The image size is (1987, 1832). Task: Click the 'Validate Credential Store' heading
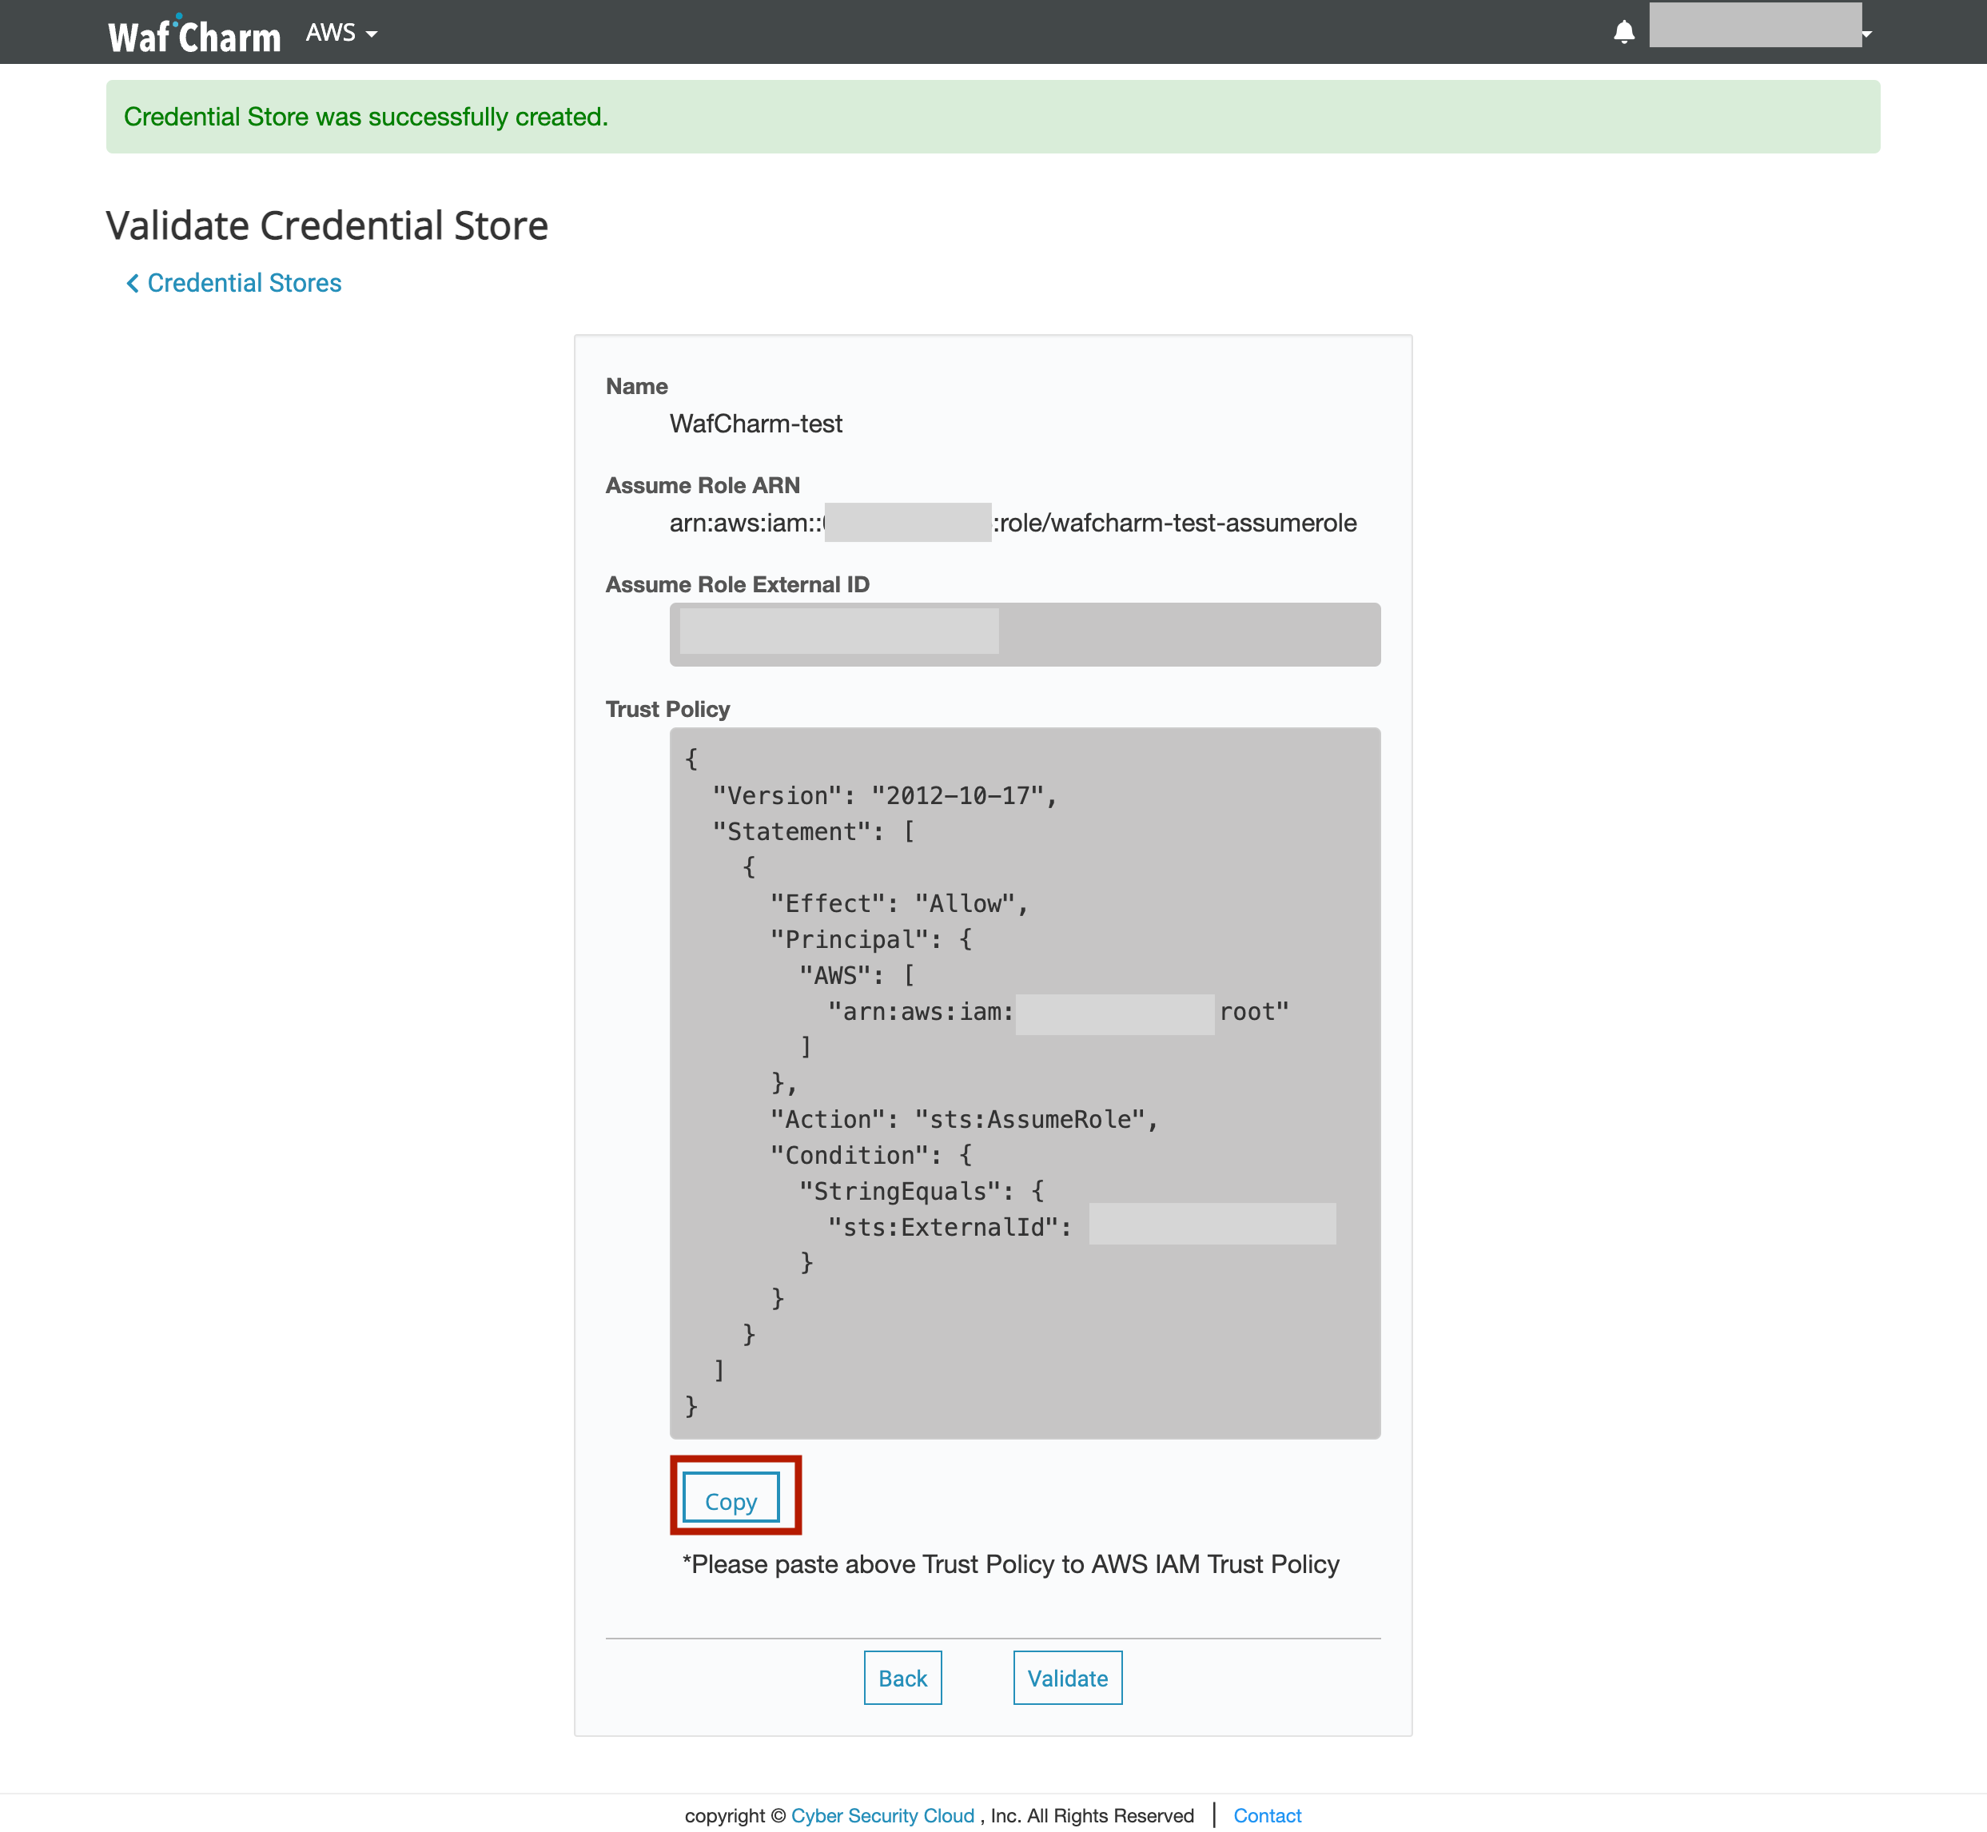327,226
